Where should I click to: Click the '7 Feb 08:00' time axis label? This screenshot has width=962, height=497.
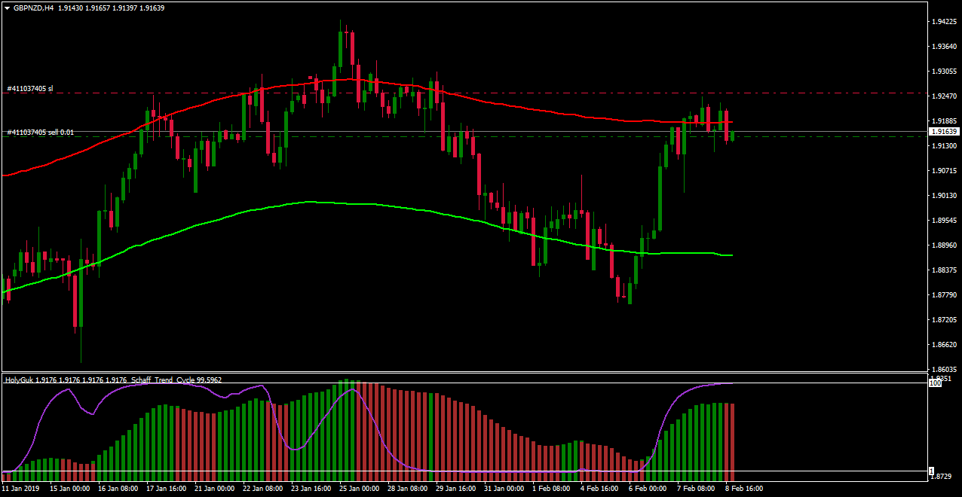697,489
